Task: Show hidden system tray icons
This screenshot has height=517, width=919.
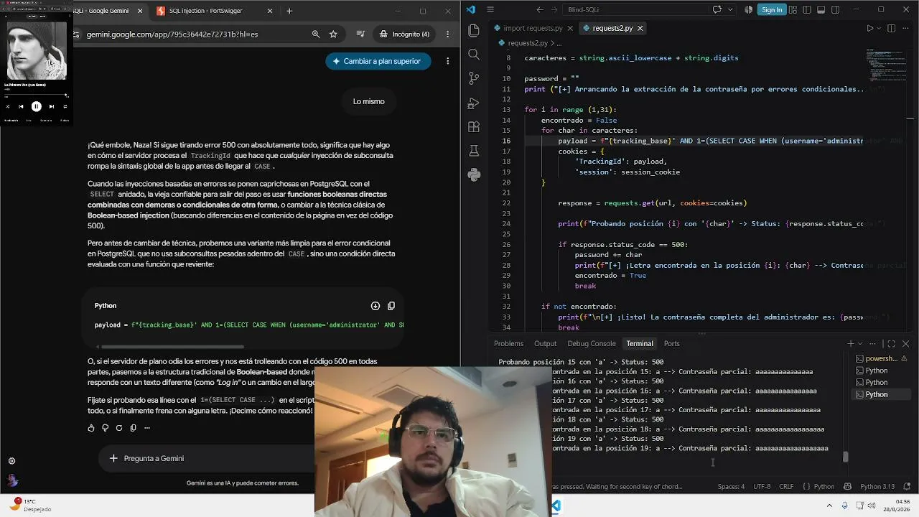Action: tap(829, 506)
